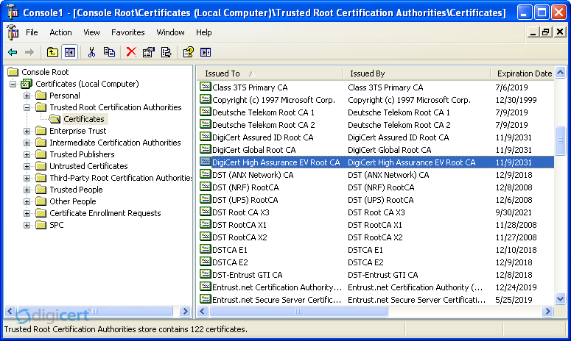571x341 pixels.
Task: Click the Copy toolbar icon
Action: (109, 52)
